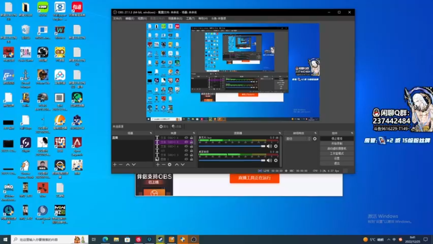The image size is (433, 244).
Task: Toggle visibility of 文本 (GDI+) 6 source
Action: (186, 138)
